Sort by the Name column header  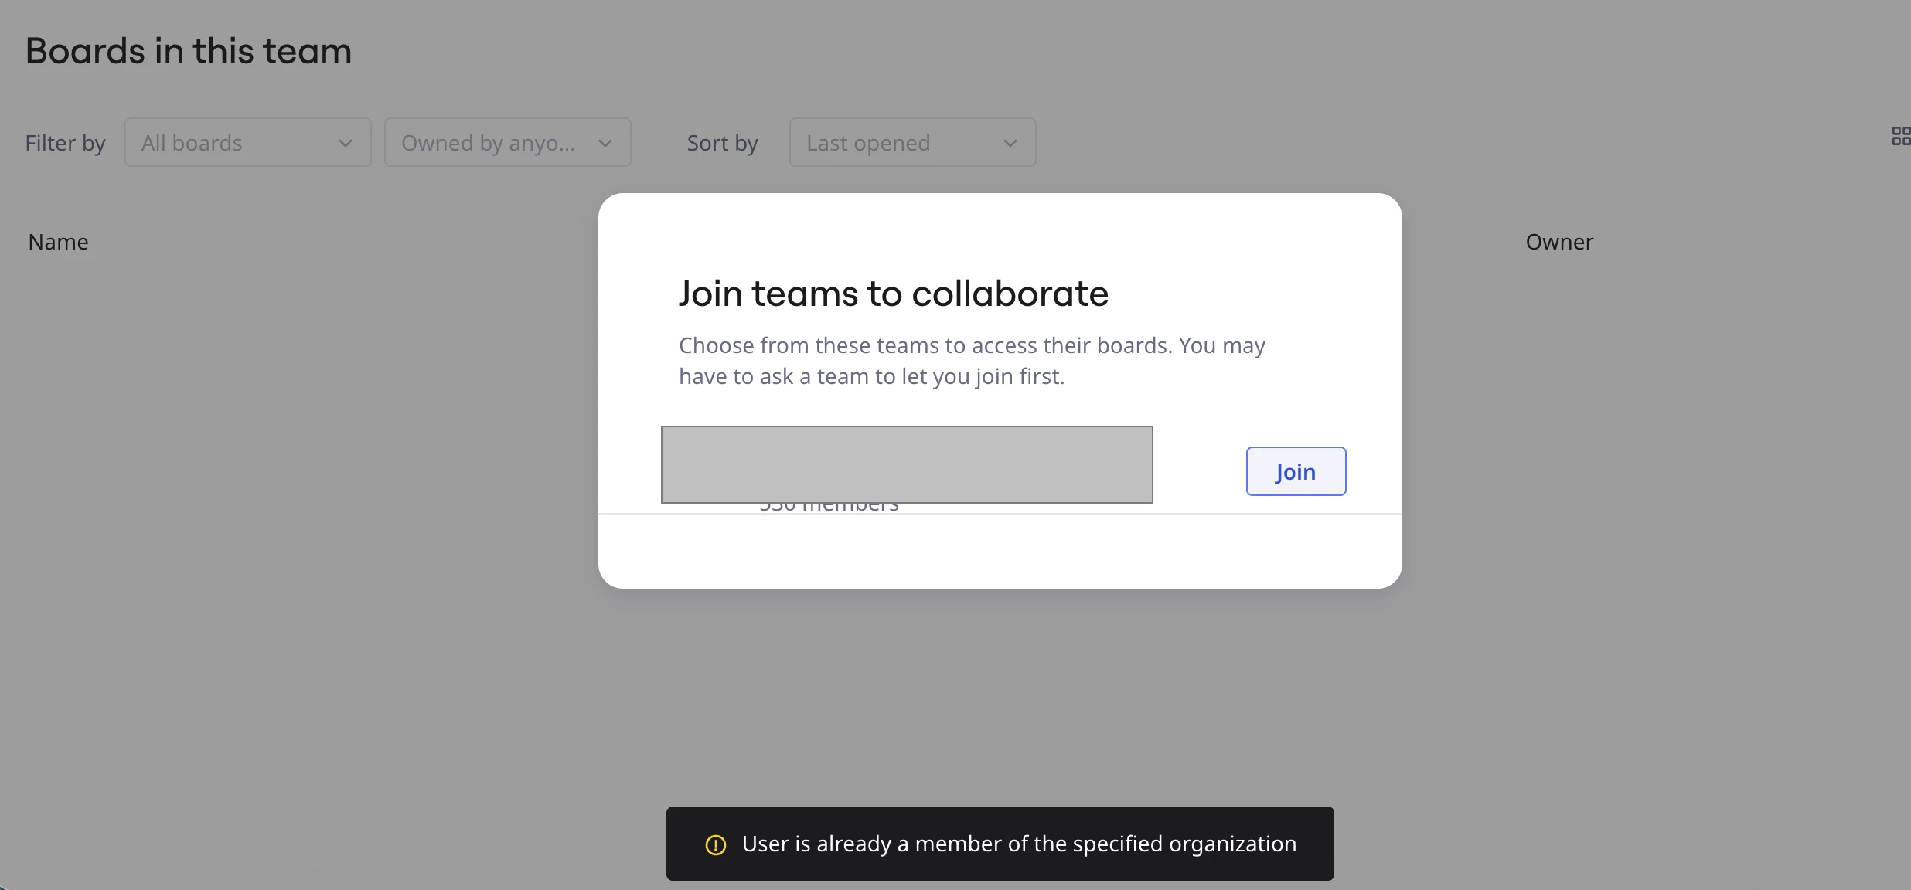point(58,243)
